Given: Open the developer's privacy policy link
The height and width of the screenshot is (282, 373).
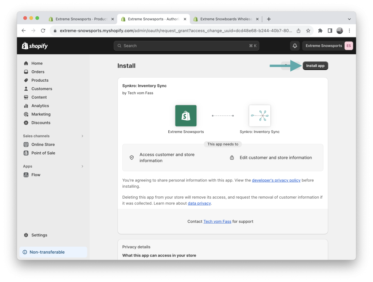Looking at the screenshot, I should pyautogui.click(x=276, y=180).
